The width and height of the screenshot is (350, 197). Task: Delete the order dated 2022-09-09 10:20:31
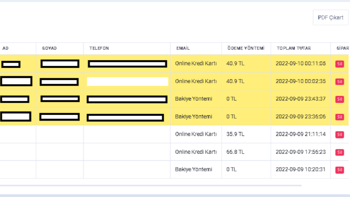pos(339,170)
